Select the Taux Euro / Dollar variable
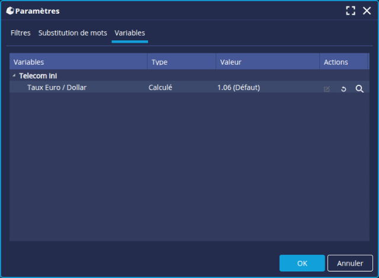This screenshot has width=379, height=278. (57, 88)
